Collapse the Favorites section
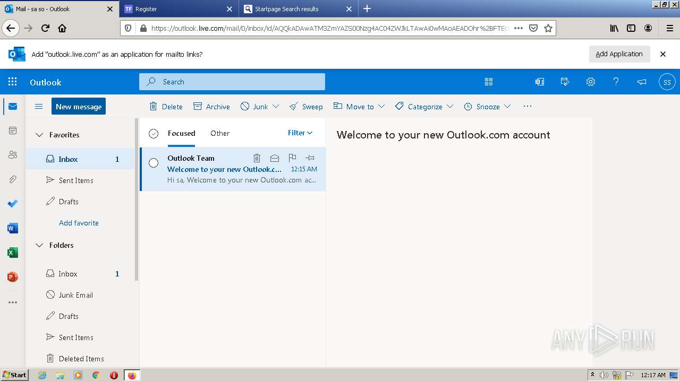The image size is (680, 382). point(39,135)
